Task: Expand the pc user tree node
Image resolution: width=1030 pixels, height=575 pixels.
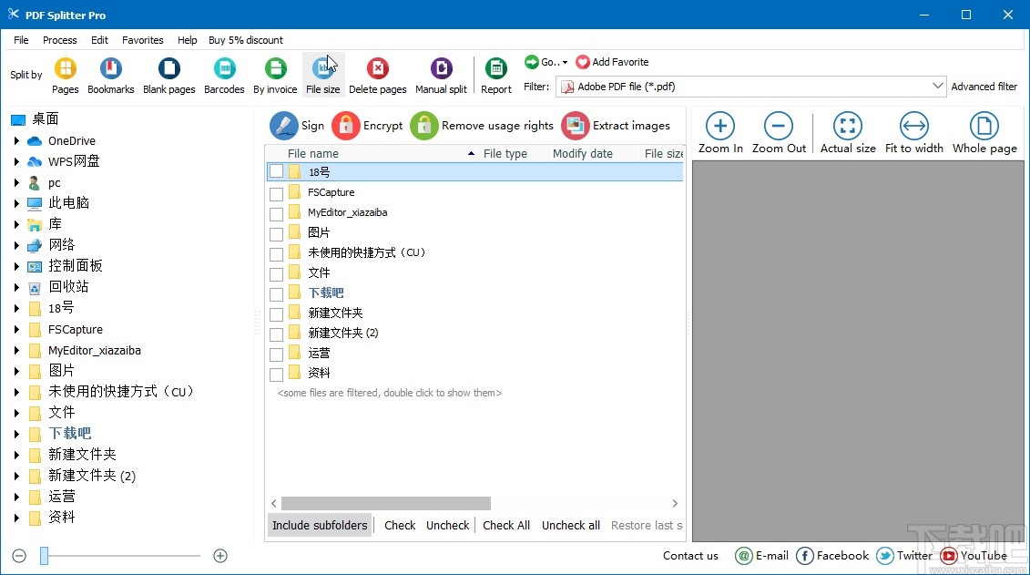Action: click(16, 182)
